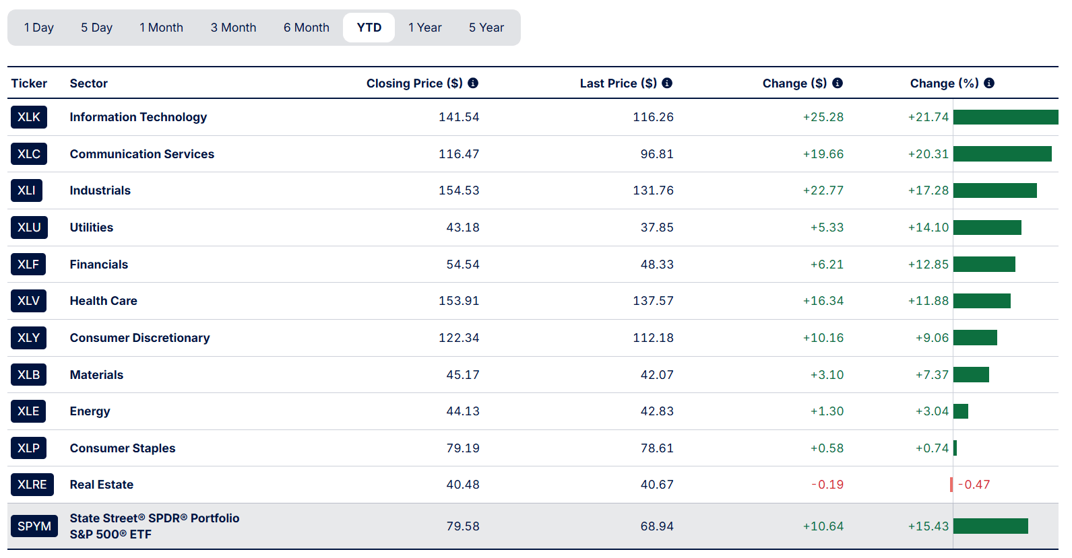Click the Consumer Discretionary sector name
The height and width of the screenshot is (558, 1072).
coord(139,338)
